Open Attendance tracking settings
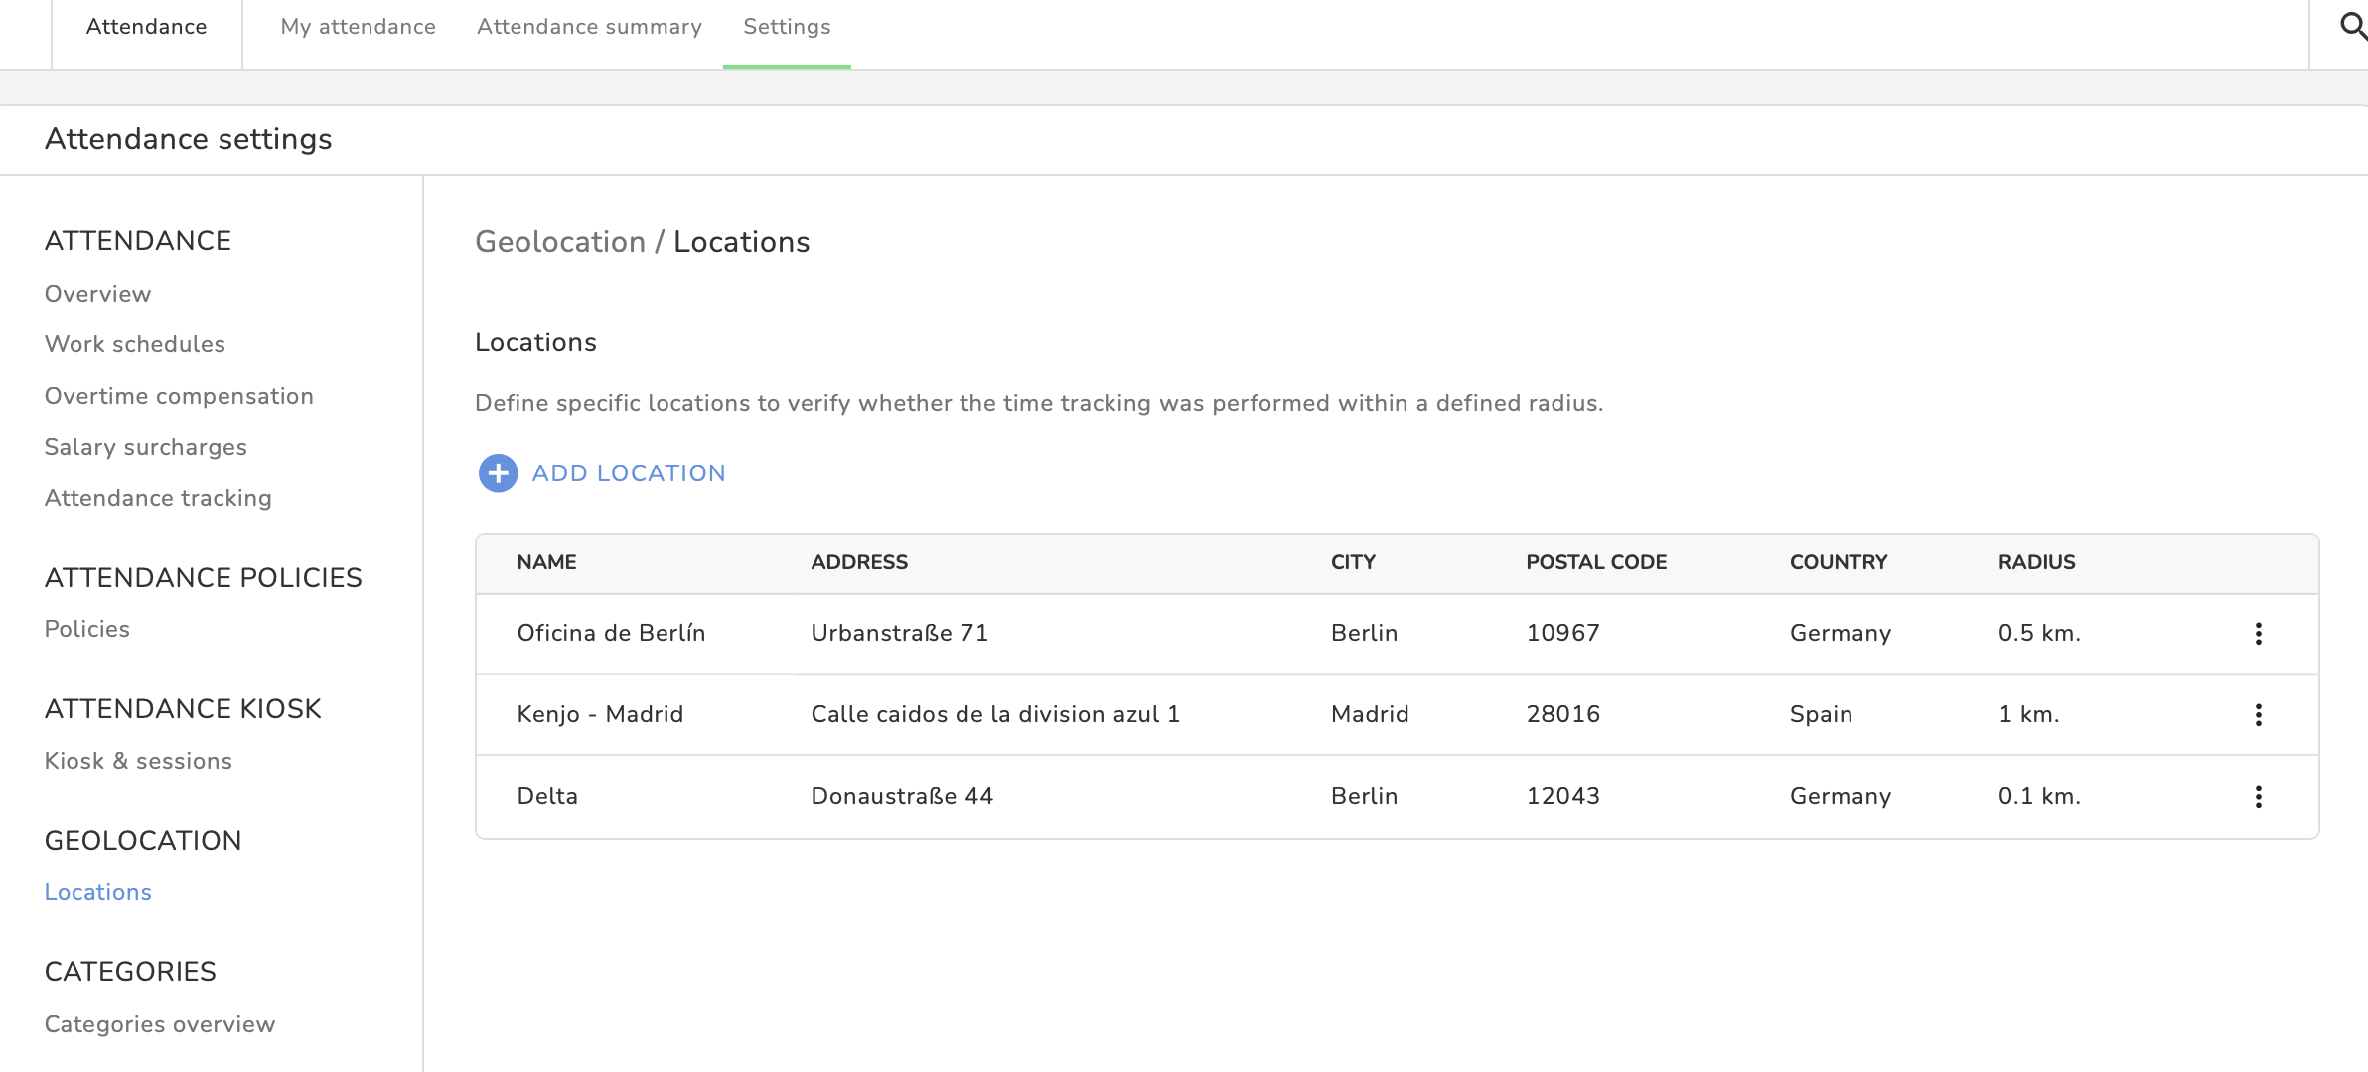Viewport: 2368px width, 1072px height. [158, 498]
